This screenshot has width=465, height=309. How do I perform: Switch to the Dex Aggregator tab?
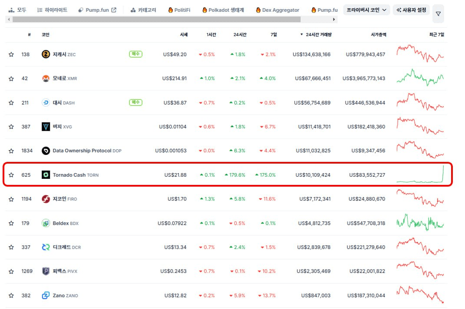[x=277, y=10]
